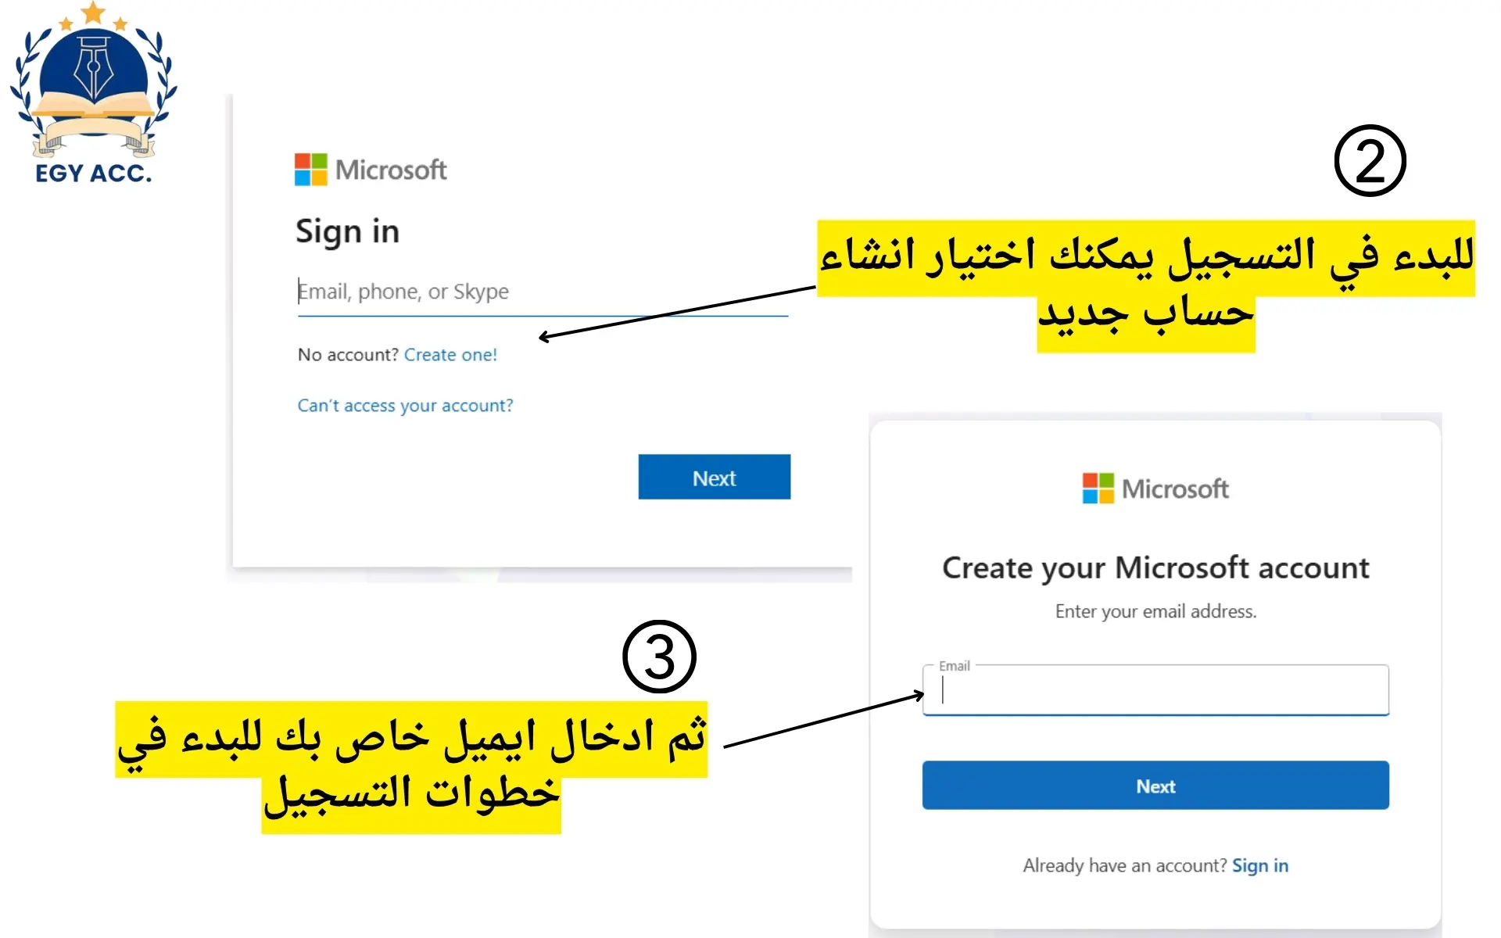
Task: Open "Can't access your account?" link
Action: click(405, 406)
